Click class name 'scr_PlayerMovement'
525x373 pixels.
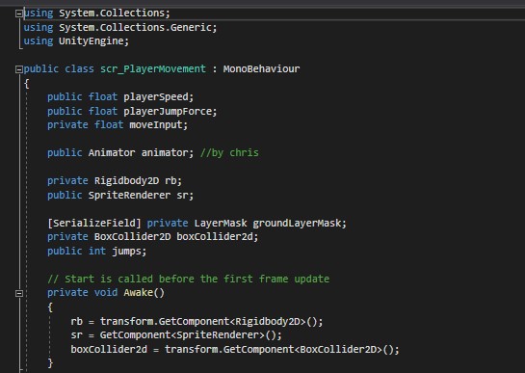point(153,69)
